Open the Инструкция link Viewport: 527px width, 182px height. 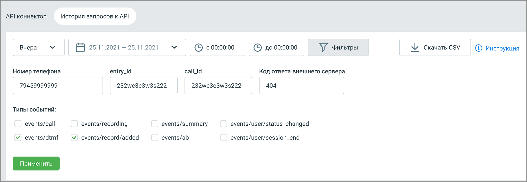pos(502,48)
